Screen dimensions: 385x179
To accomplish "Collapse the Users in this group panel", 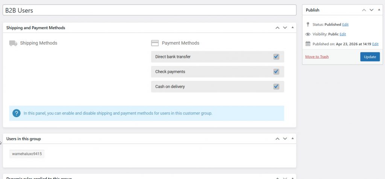I will (292, 139).
